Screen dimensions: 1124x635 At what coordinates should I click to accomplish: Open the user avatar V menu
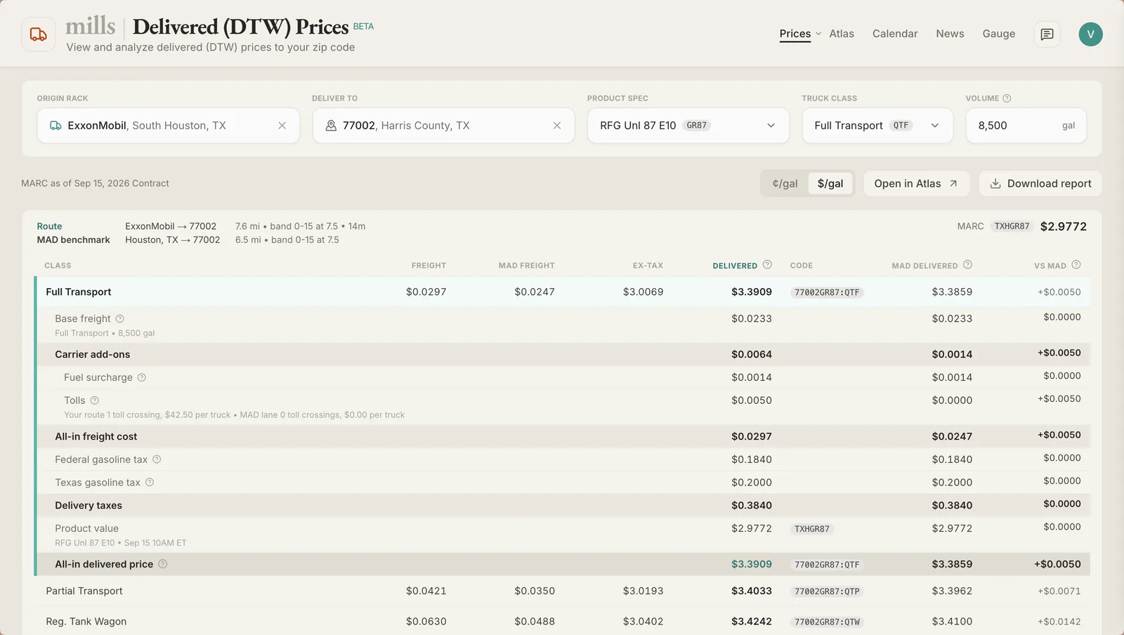coord(1090,34)
